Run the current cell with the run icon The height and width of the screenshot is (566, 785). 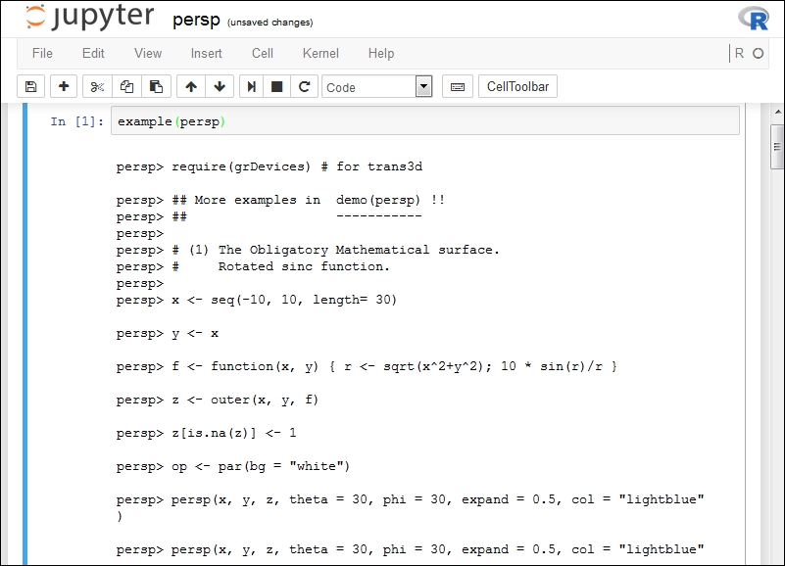tap(251, 86)
